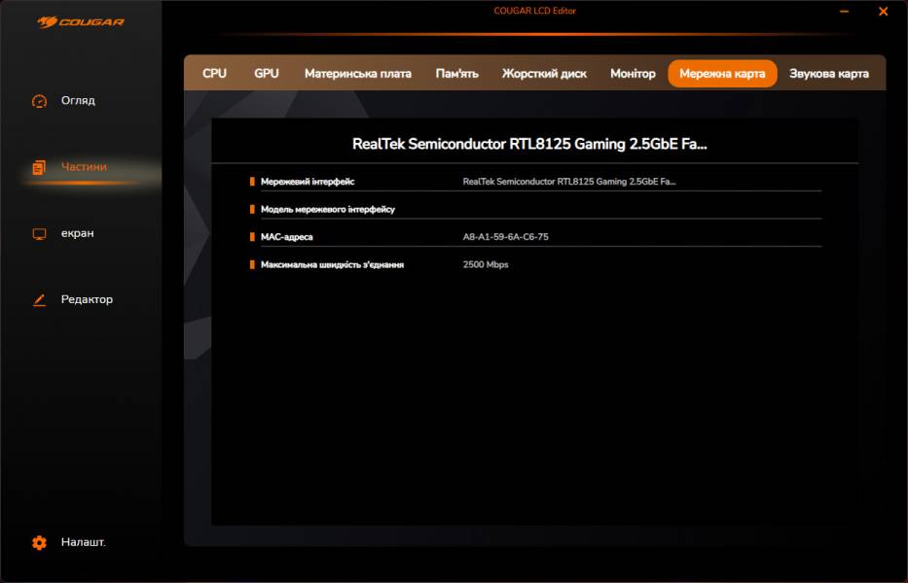Open the Материнська плата tab
Image resolution: width=908 pixels, height=583 pixels.
[x=357, y=74]
